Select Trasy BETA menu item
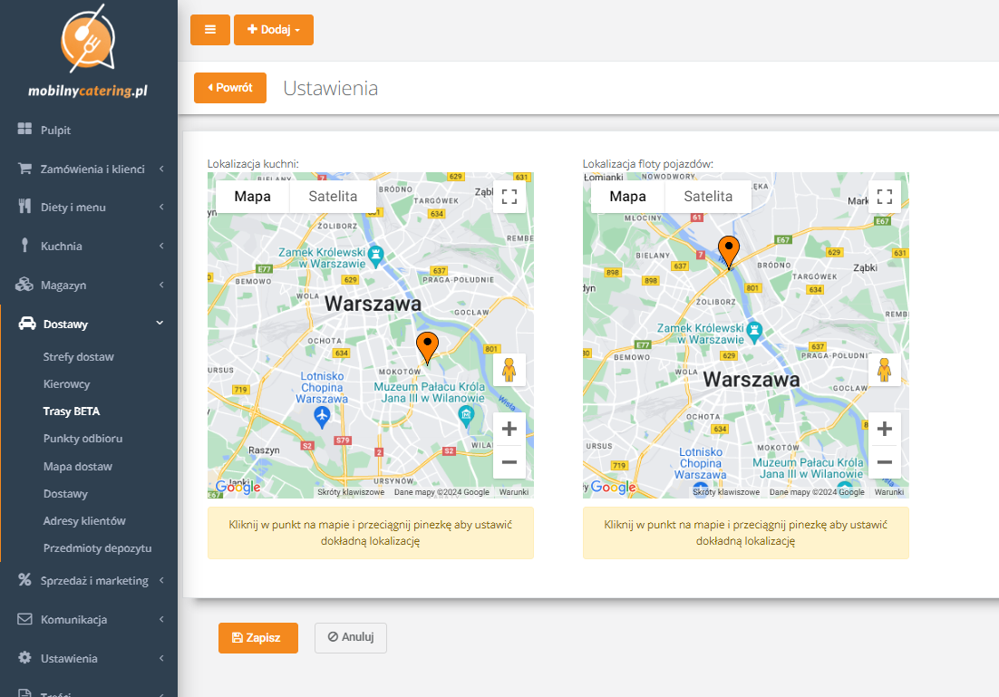The width and height of the screenshot is (999, 697). pos(72,411)
